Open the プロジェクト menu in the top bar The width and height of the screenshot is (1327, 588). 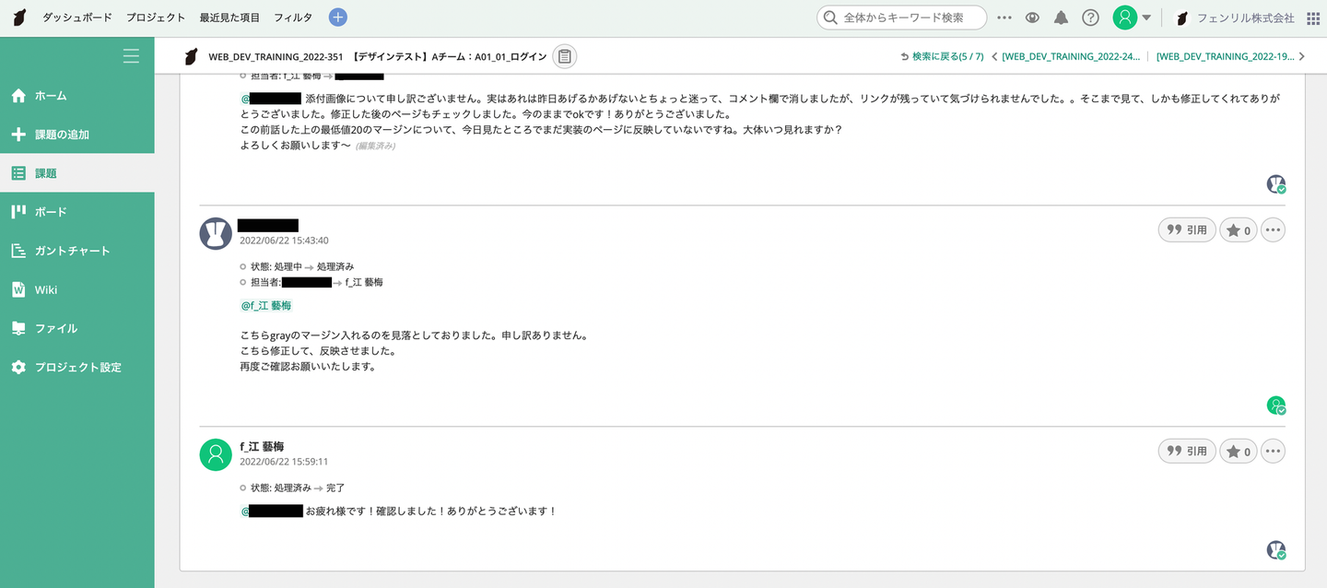[x=156, y=18]
